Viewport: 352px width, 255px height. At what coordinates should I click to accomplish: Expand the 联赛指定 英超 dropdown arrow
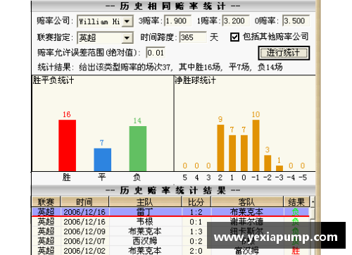(x=127, y=38)
